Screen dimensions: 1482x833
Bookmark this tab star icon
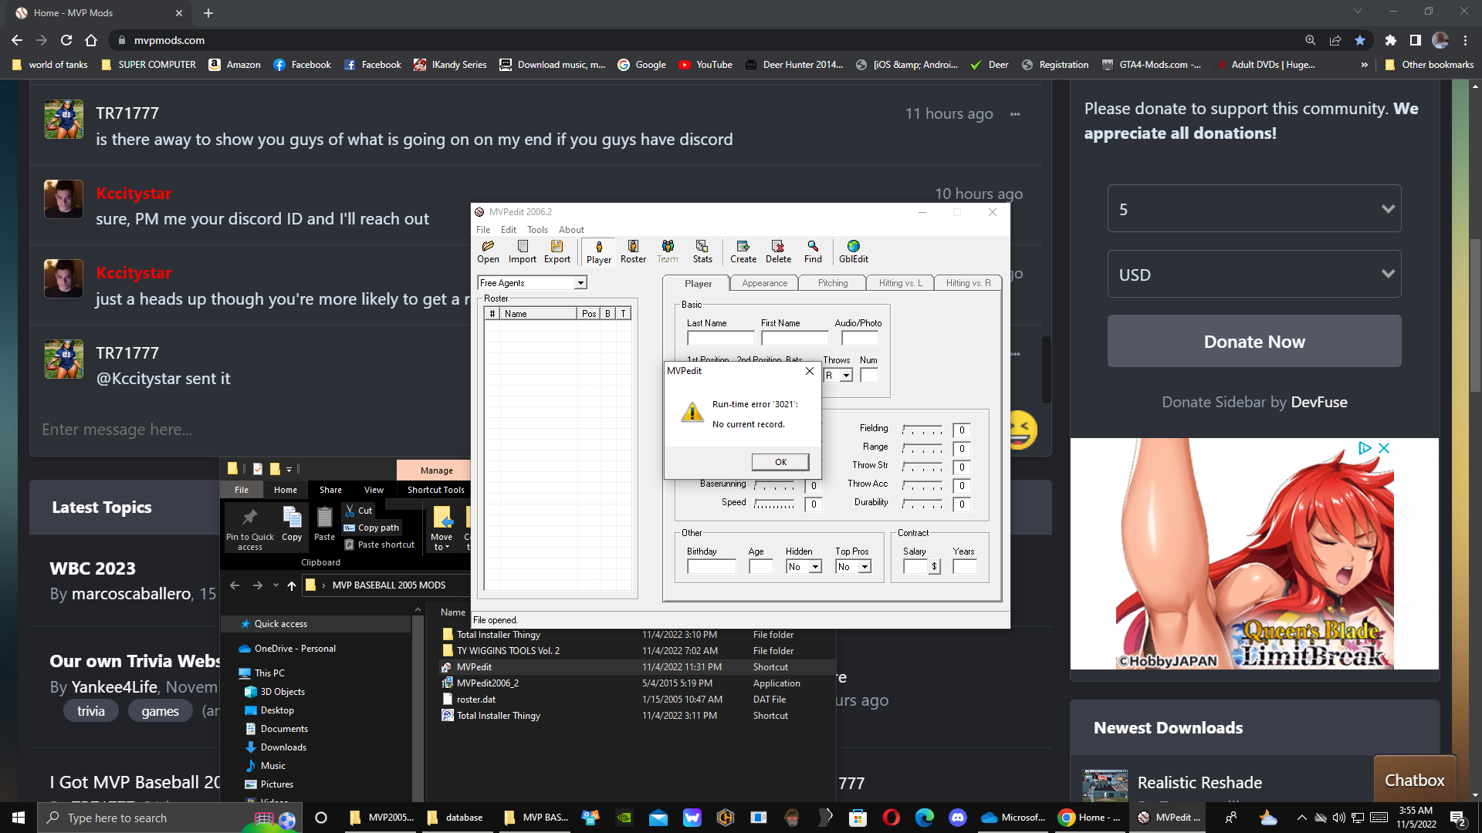tap(1360, 40)
